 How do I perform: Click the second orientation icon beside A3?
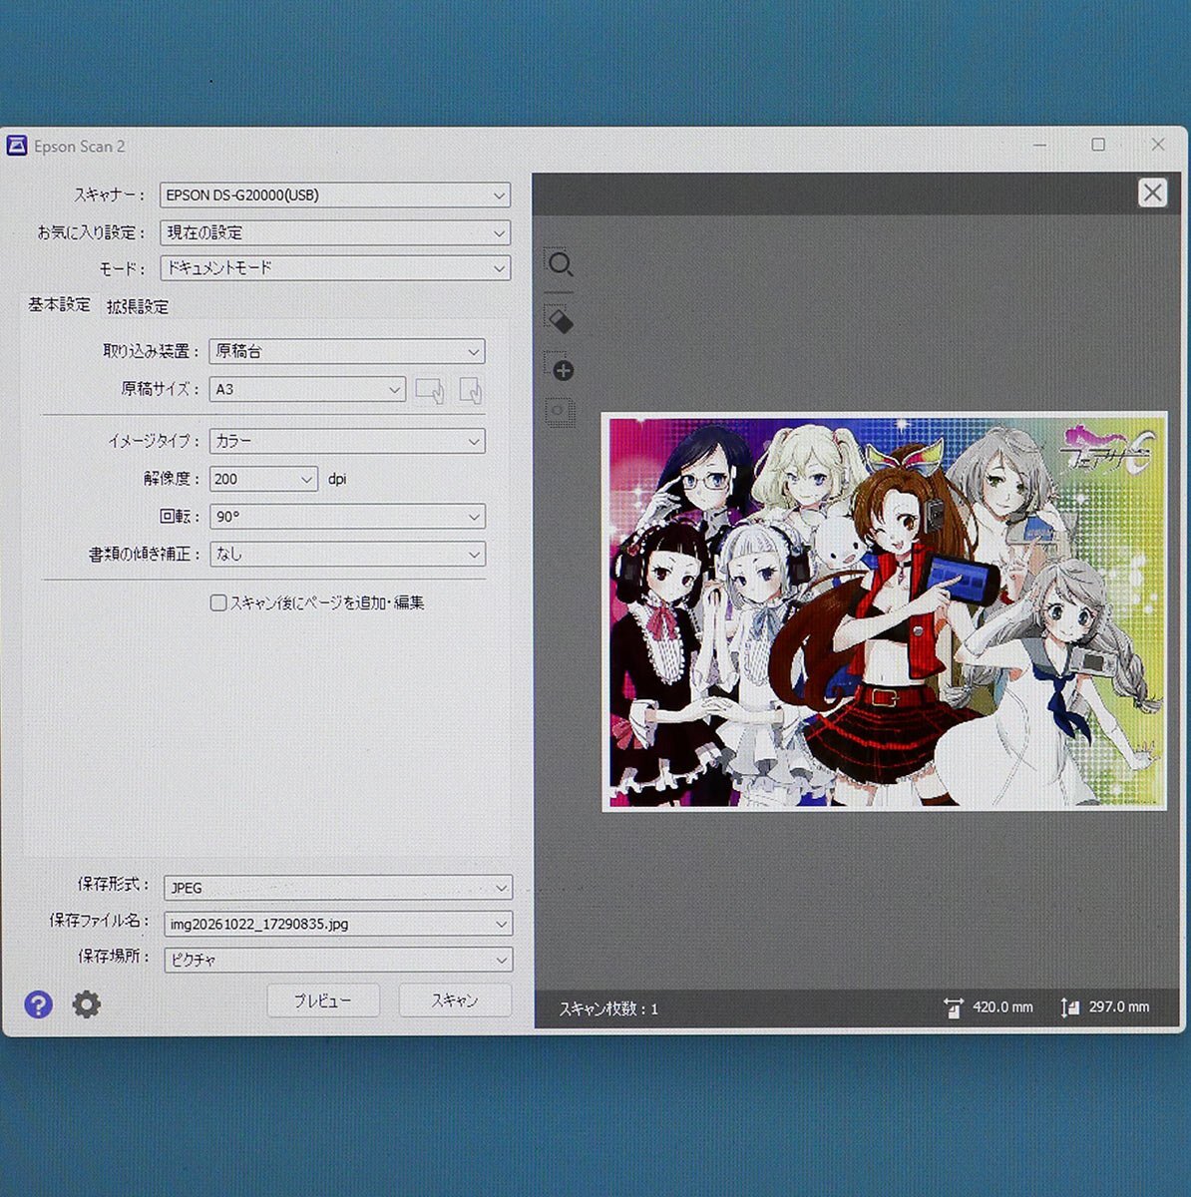(x=471, y=390)
